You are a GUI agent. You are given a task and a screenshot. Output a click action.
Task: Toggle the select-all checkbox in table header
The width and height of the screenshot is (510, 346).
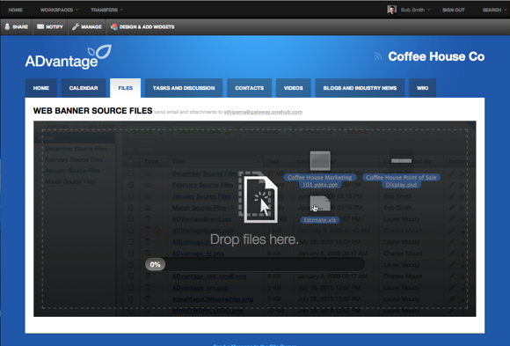pyautogui.click(x=131, y=161)
